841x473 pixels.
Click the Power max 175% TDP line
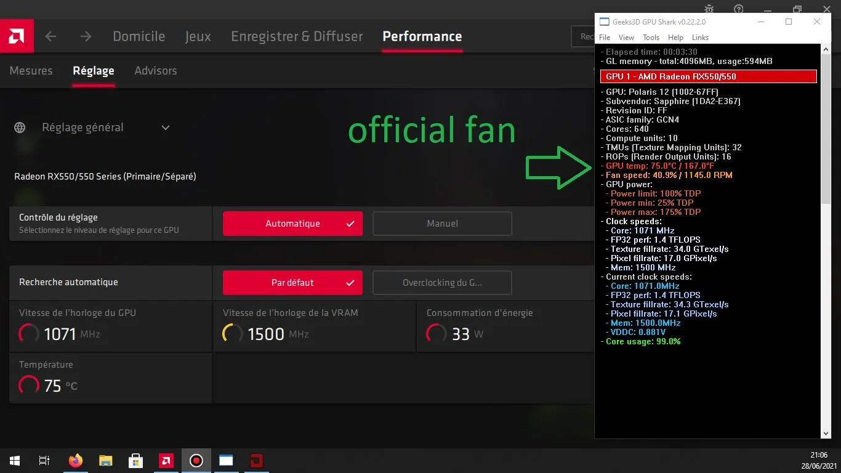pyautogui.click(x=653, y=212)
